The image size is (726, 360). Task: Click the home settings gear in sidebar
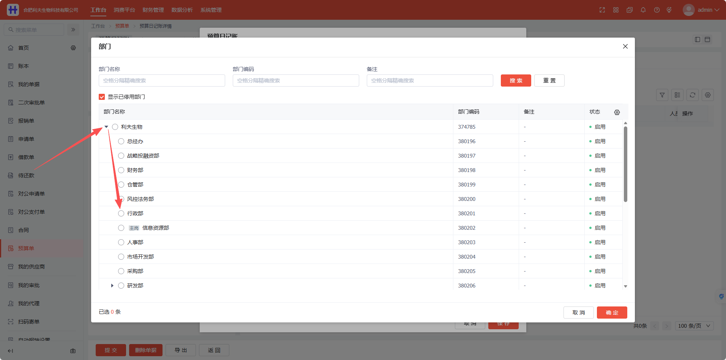73,48
